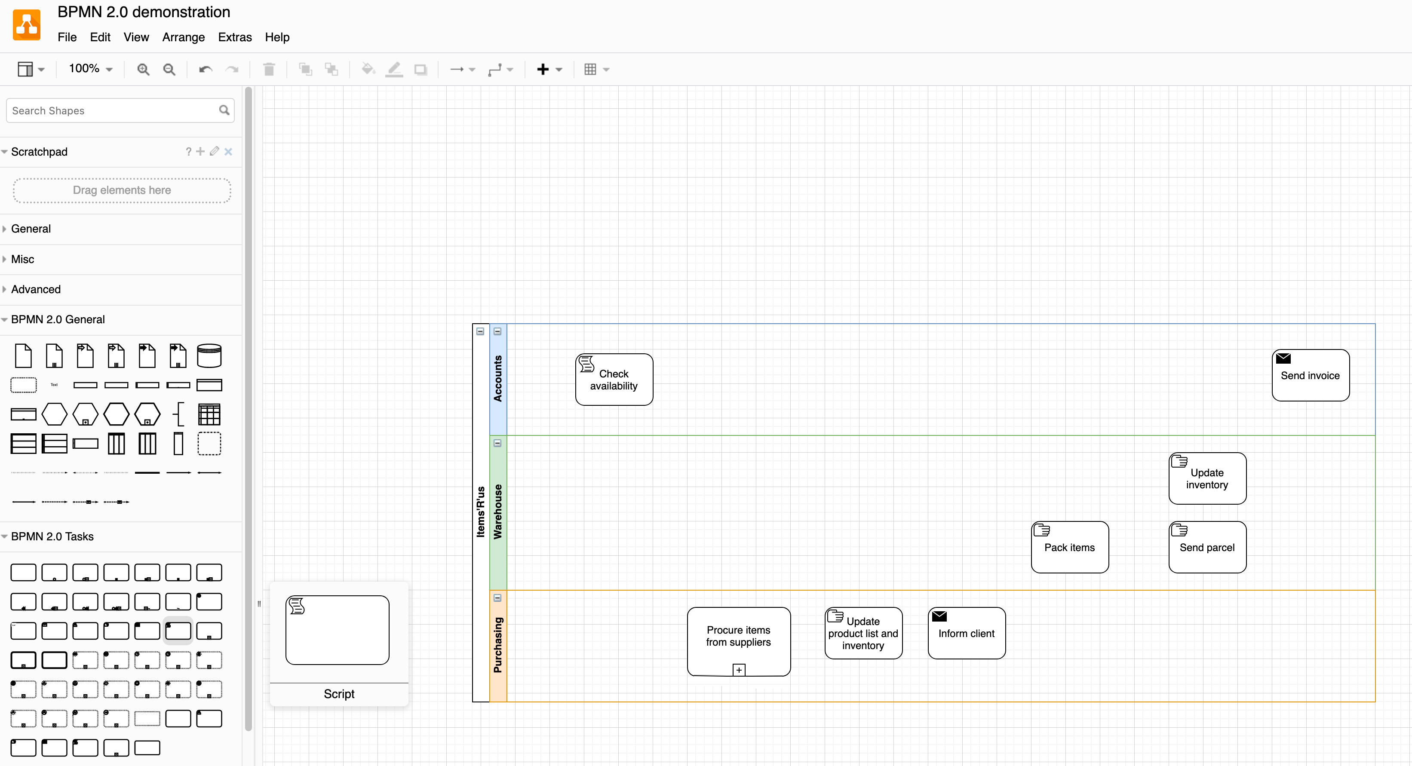Open the waypoint style dropdown
This screenshot has height=766, width=1412.
click(500, 69)
